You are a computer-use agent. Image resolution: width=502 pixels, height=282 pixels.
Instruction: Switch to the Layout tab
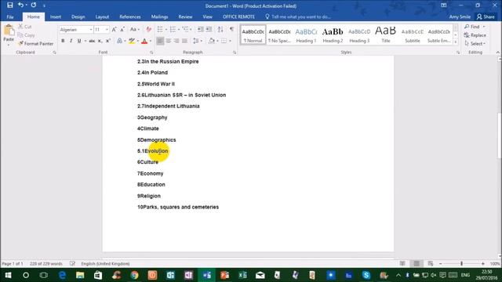pyautogui.click(x=102, y=16)
